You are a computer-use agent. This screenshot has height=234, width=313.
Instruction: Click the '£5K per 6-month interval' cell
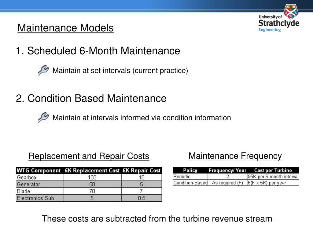point(273,177)
